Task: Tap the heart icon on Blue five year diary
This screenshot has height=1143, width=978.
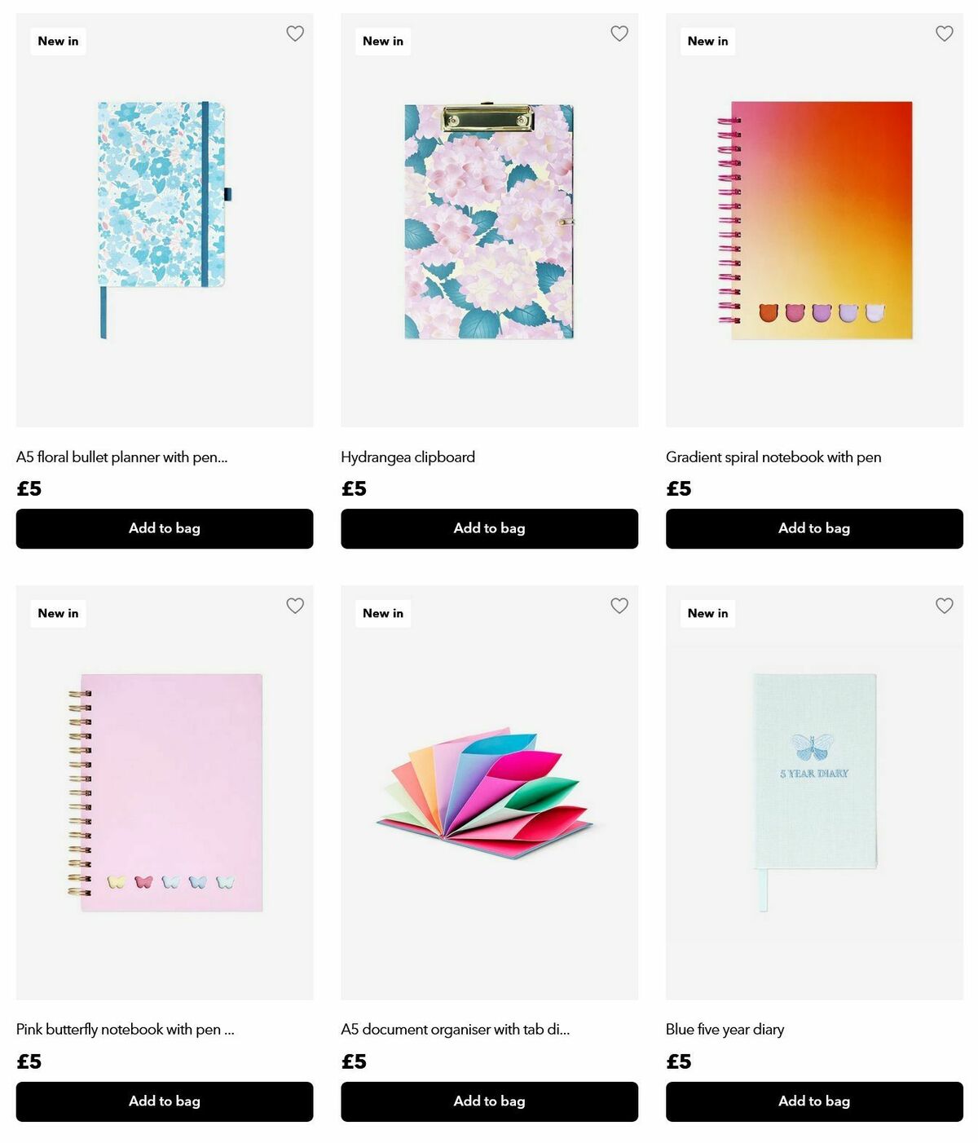Action: tap(945, 606)
